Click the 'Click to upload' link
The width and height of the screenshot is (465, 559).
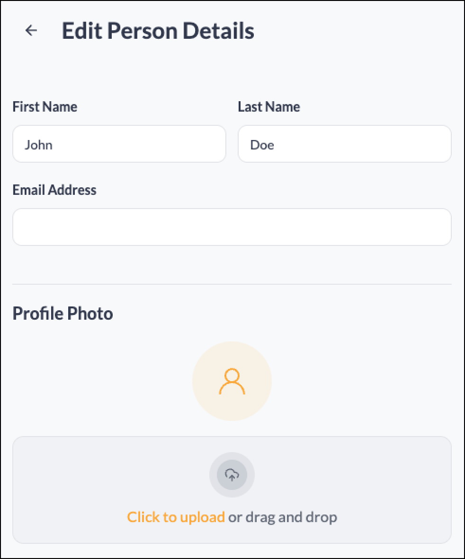coord(176,517)
